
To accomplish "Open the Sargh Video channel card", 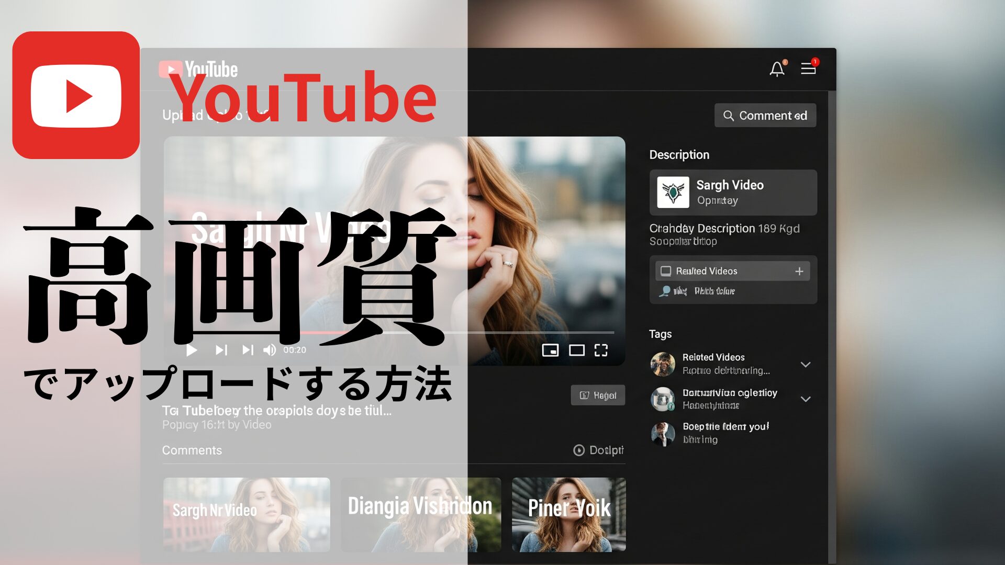I will click(x=733, y=193).
